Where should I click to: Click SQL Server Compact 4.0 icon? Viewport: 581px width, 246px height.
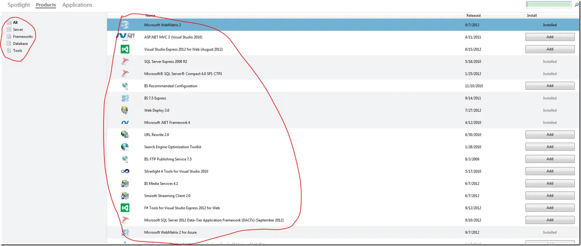point(125,74)
